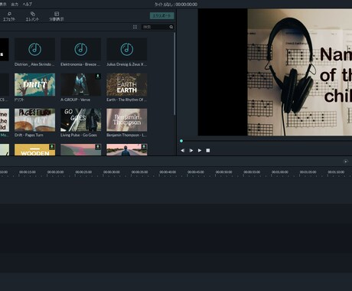The width and height of the screenshot is (352, 291).
Task: Open the エフェクト (Effects) tab
Action: coord(9,16)
